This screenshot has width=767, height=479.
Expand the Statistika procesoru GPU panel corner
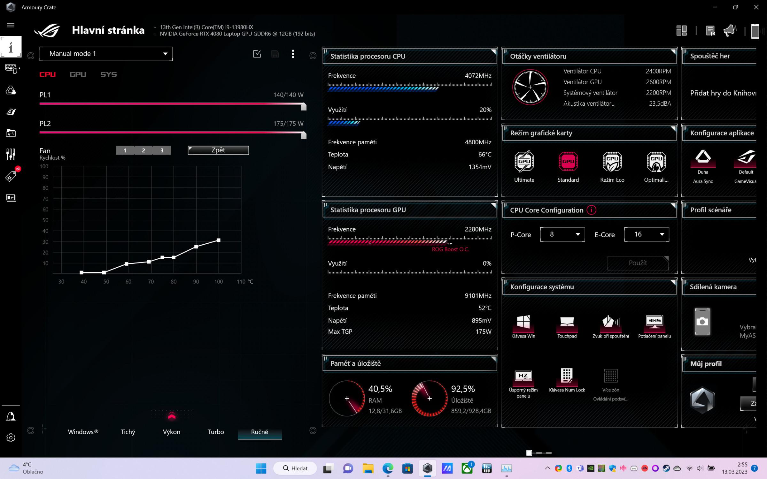(493, 205)
